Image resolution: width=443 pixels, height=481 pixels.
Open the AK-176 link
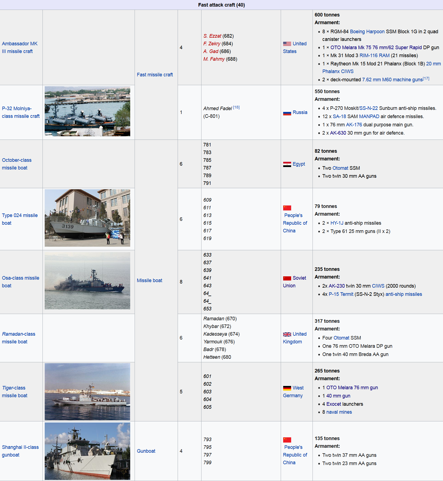[x=354, y=125]
